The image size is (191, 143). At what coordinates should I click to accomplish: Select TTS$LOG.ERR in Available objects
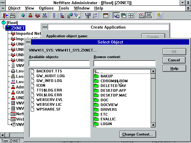49,90
